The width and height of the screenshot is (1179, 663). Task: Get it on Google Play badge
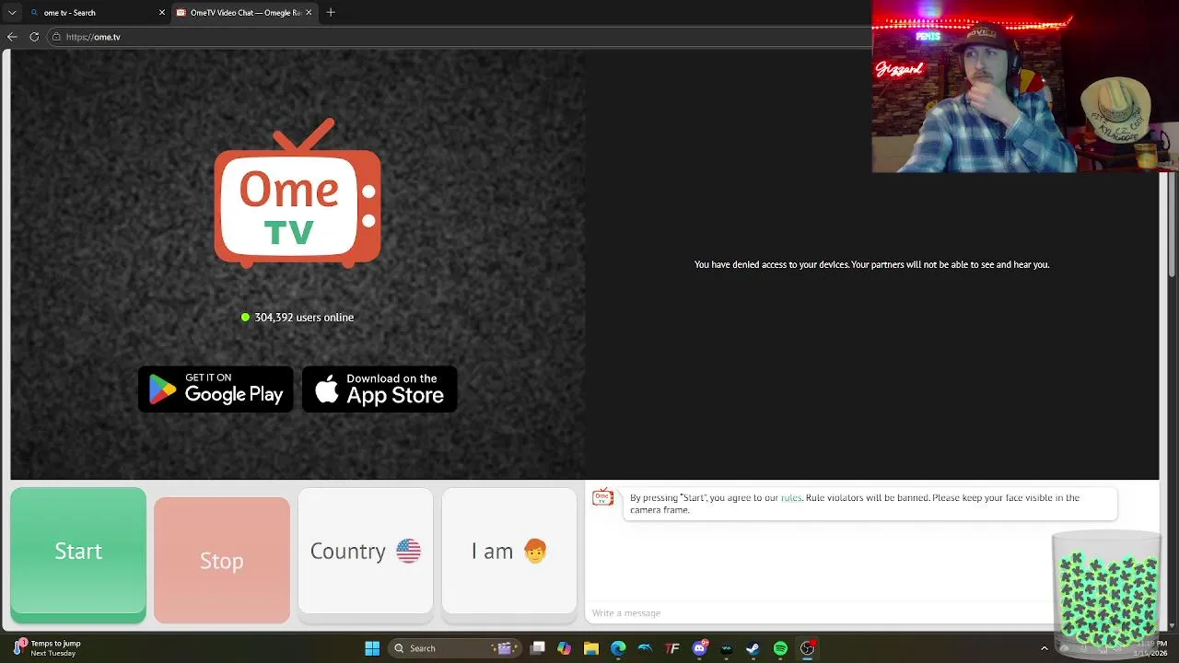[x=216, y=390]
